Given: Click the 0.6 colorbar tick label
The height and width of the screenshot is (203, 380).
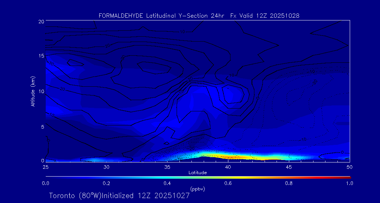Looking at the screenshot, I should coord(228,183).
